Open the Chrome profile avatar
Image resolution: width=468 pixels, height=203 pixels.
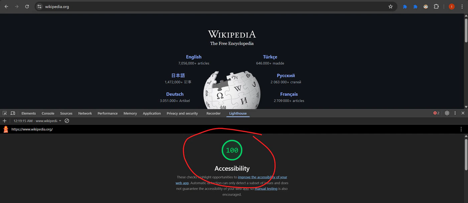click(x=452, y=7)
